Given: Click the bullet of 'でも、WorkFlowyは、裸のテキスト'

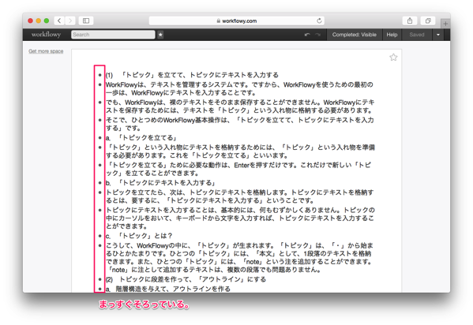Looking at the screenshot, I should tap(99, 103).
